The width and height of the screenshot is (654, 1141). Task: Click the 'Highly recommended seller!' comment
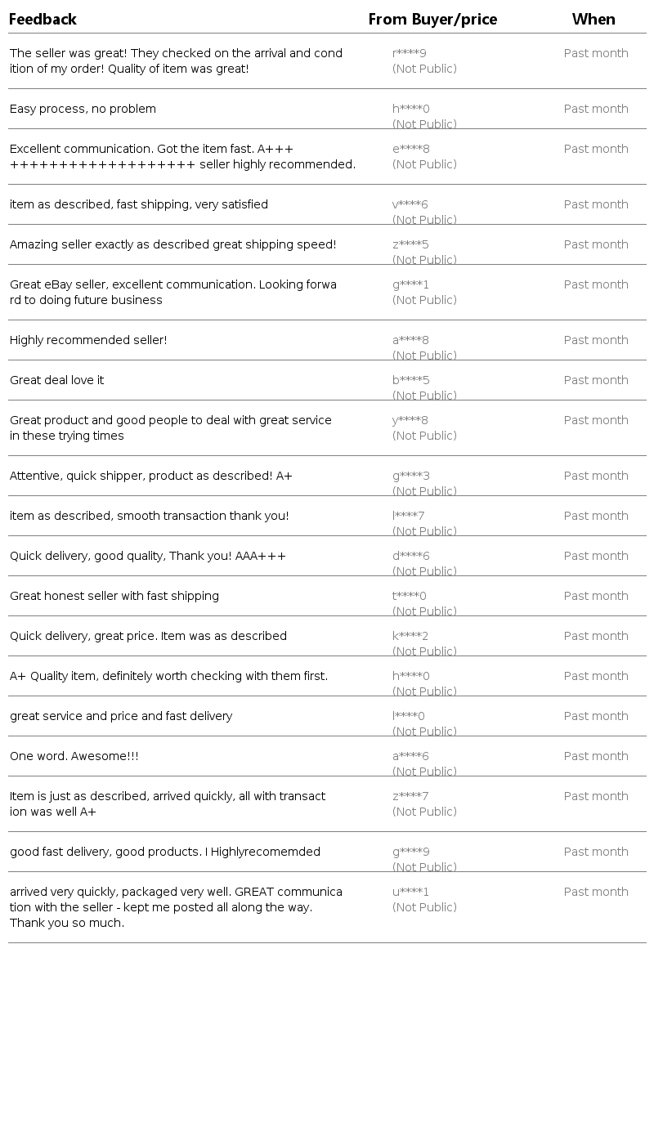pos(88,341)
